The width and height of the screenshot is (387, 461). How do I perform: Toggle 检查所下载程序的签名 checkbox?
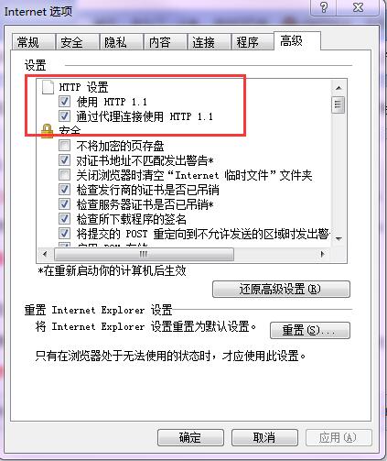64,218
